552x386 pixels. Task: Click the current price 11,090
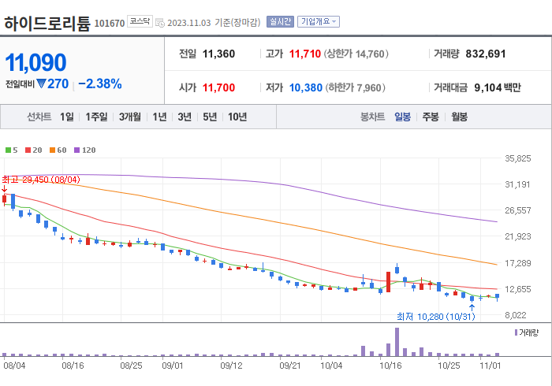35,62
